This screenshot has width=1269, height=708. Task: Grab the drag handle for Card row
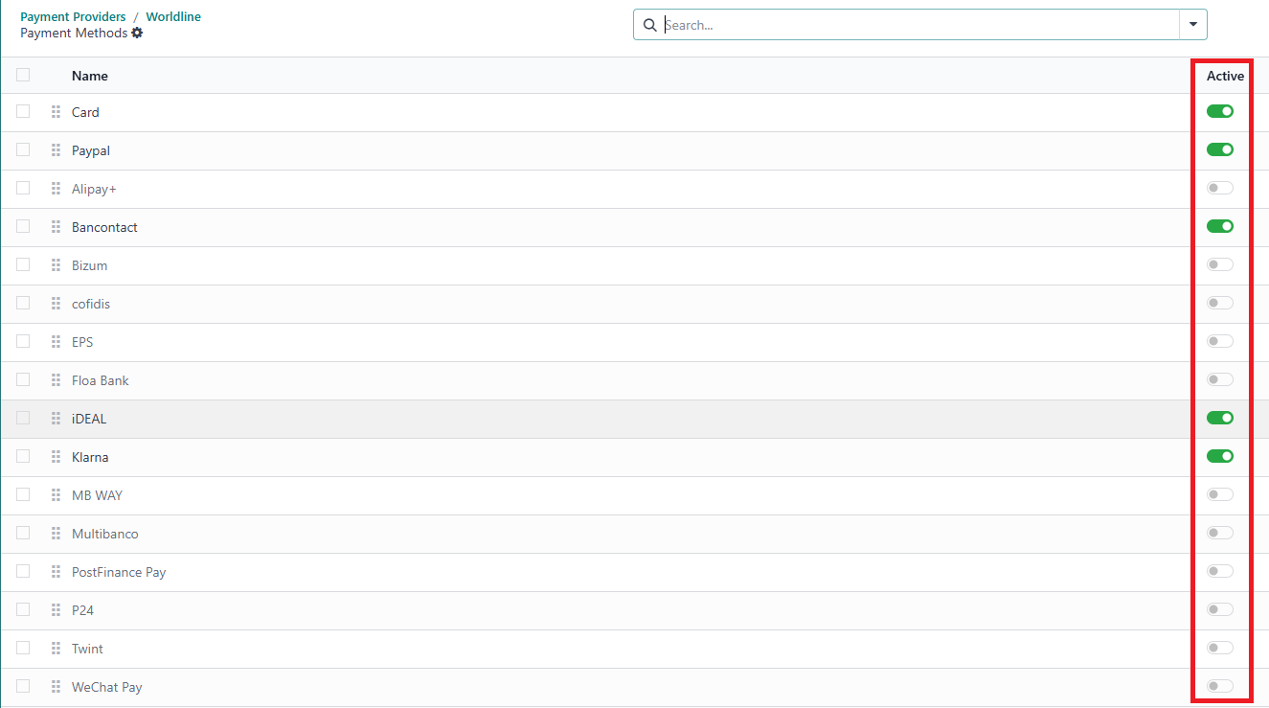(56, 112)
